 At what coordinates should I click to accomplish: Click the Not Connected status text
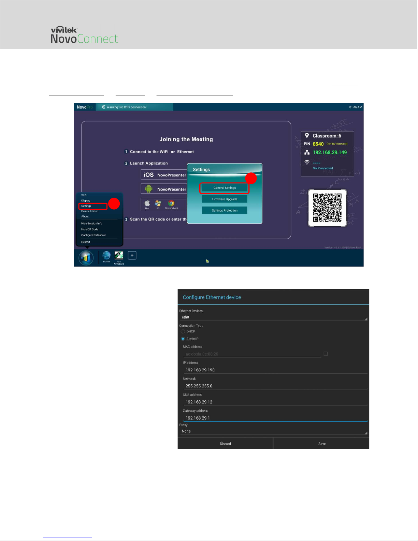tap(323, 168)
